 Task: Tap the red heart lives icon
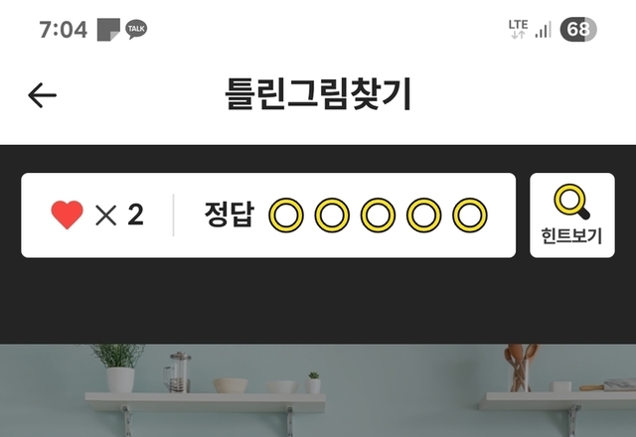pyautogui.click(x=67, y=215)
